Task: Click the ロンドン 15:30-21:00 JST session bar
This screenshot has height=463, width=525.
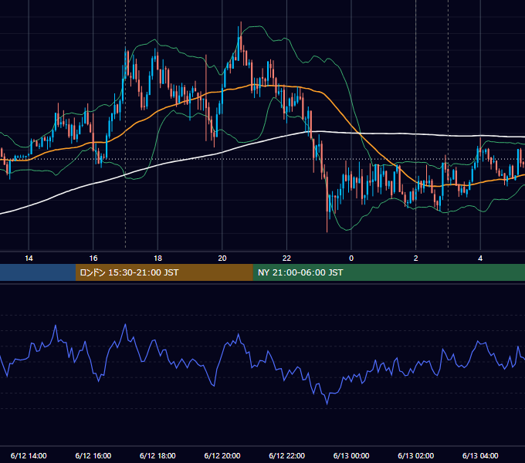Action: pos(164,272)
